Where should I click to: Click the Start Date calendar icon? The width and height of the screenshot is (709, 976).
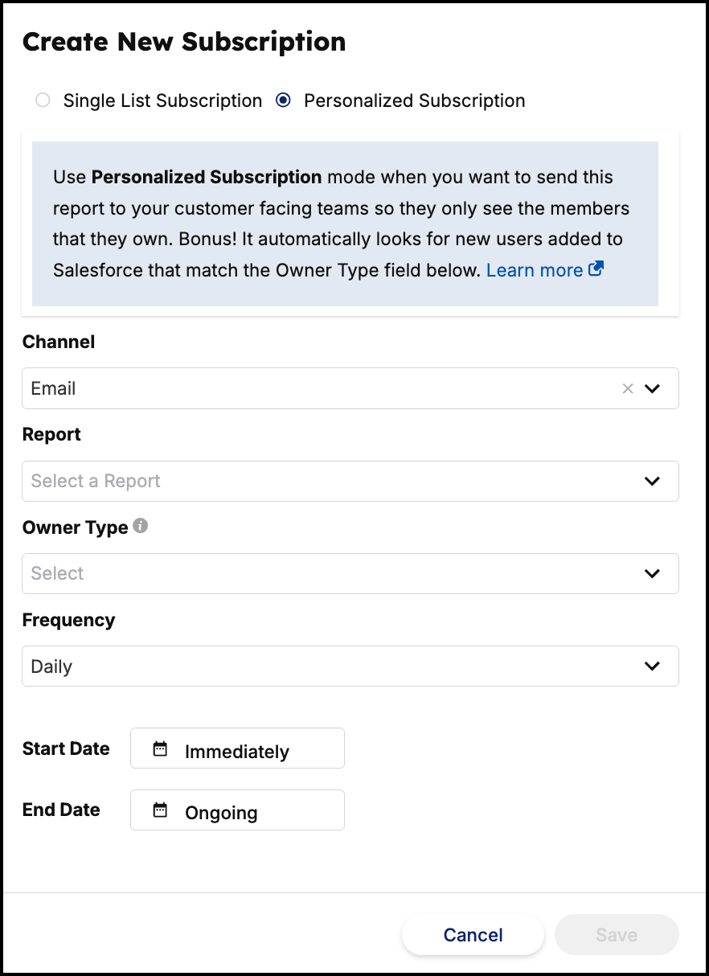(160, 748)
